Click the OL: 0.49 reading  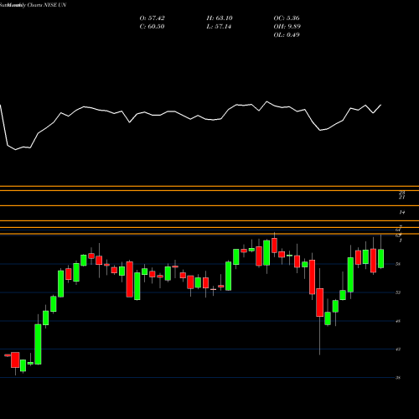pos(287,35)
